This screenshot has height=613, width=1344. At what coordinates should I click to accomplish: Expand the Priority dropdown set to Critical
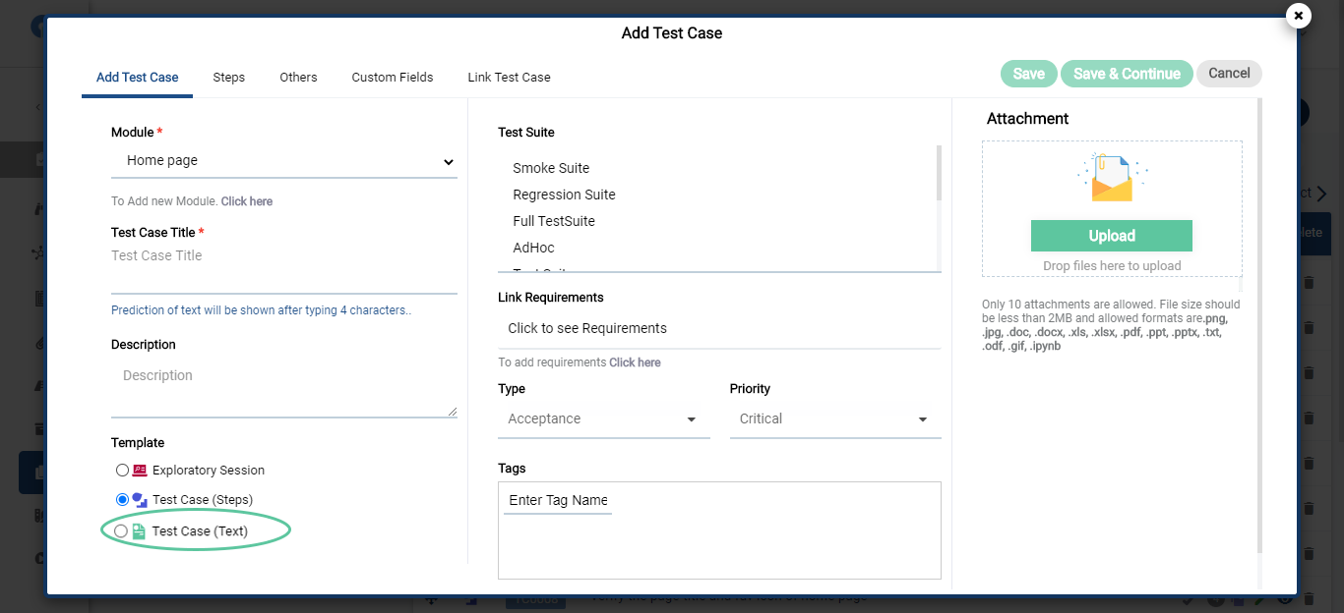pyautogui.click(x=835, y=419)
